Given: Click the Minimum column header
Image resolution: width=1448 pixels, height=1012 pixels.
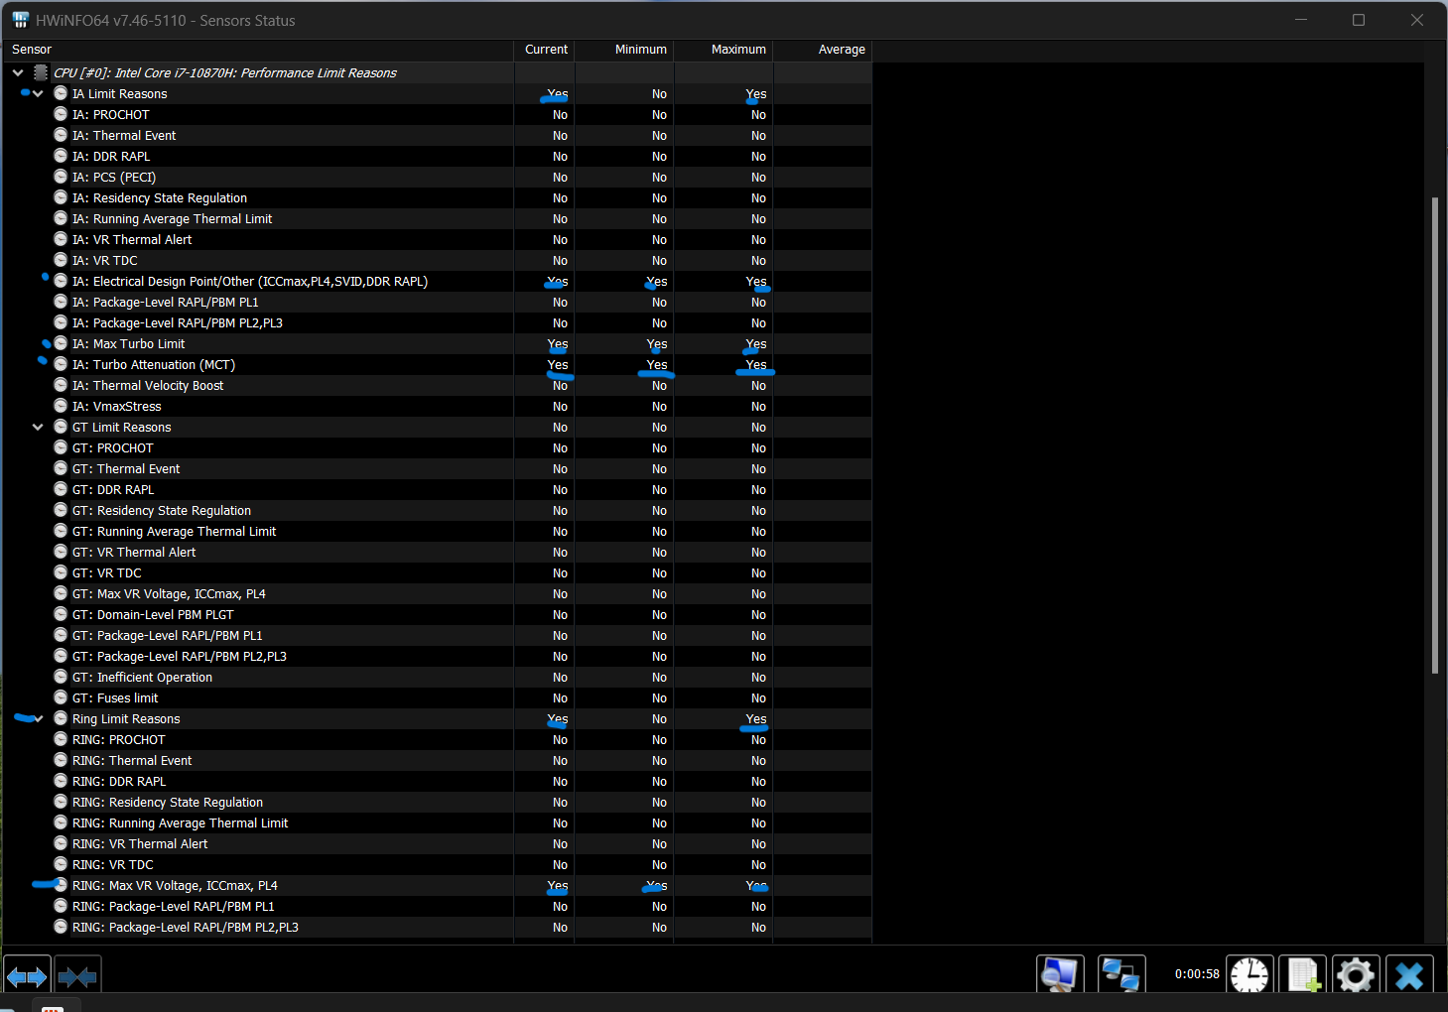Looking at the screenshot, I should point(624,50).
